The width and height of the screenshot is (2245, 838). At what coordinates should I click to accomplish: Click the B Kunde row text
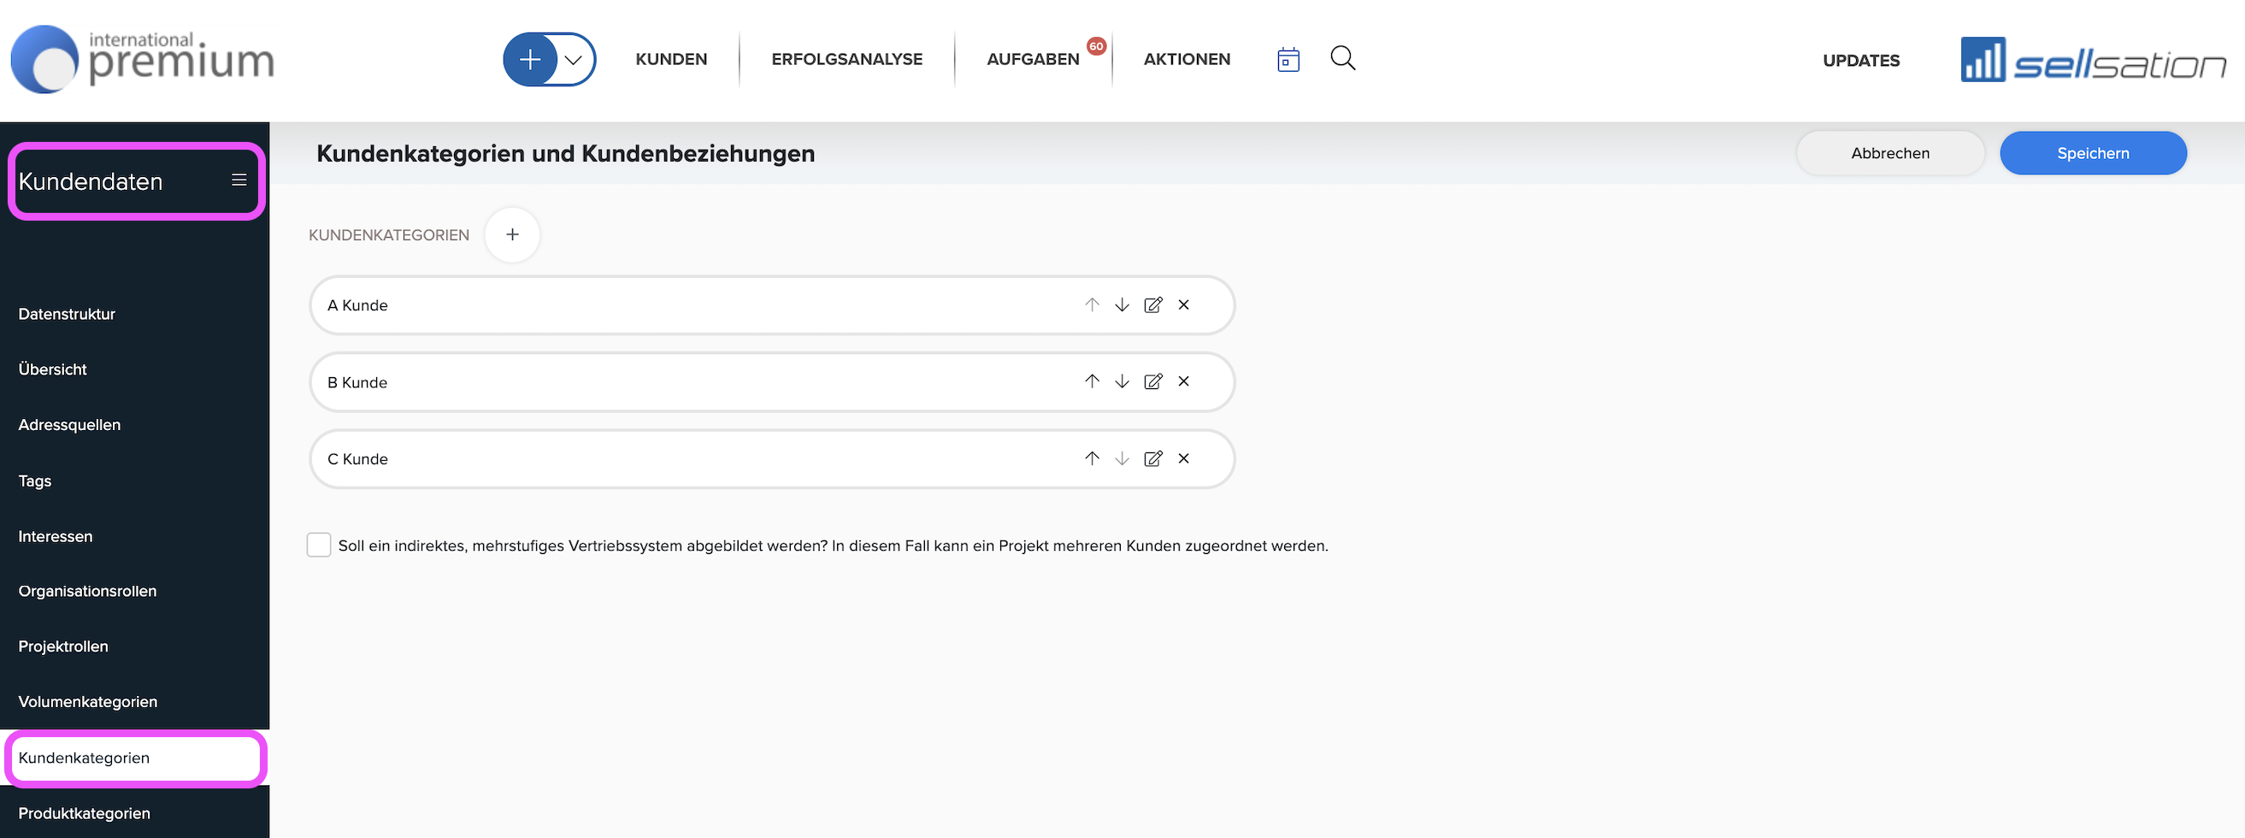[357, 382]
